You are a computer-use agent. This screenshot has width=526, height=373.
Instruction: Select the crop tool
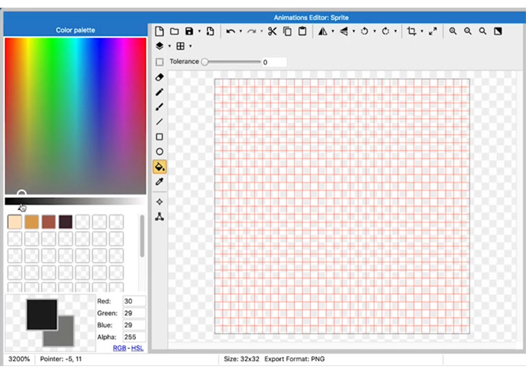[x=412, y=31]
